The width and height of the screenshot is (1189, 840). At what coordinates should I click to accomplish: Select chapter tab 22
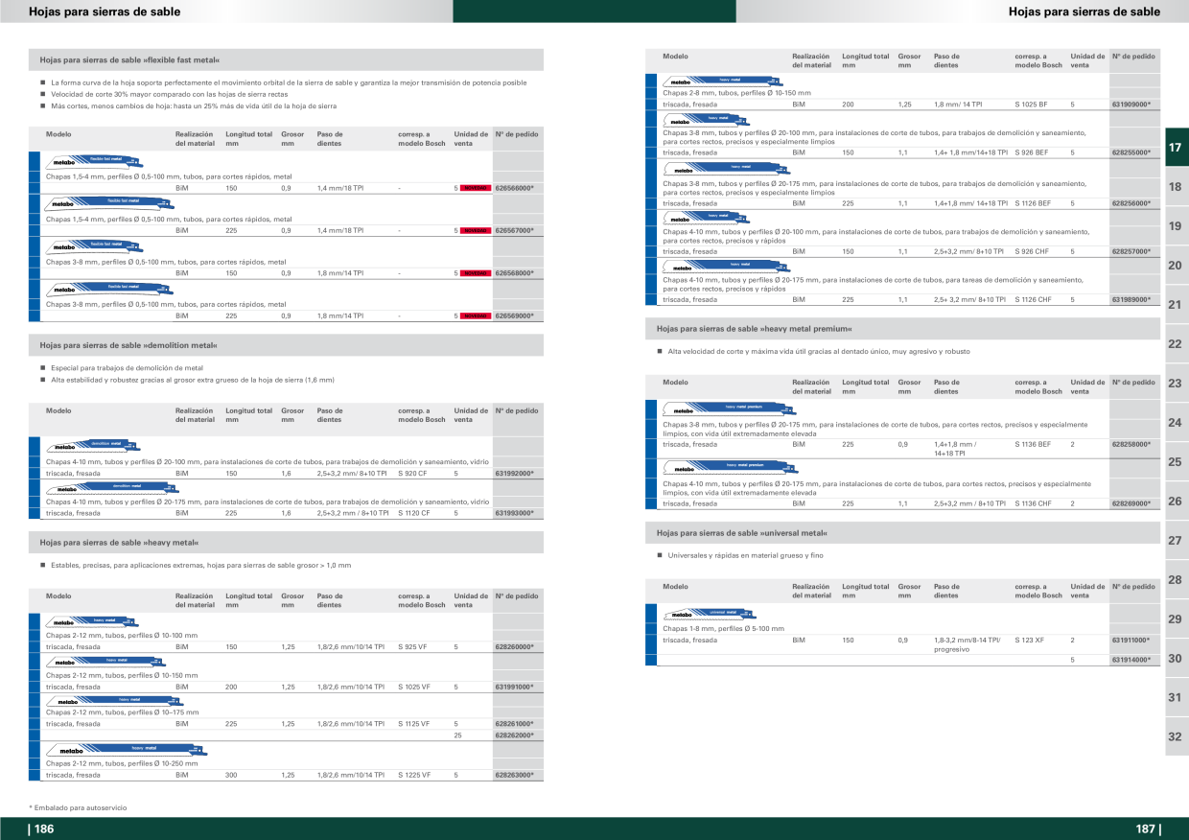point(1177,344)
